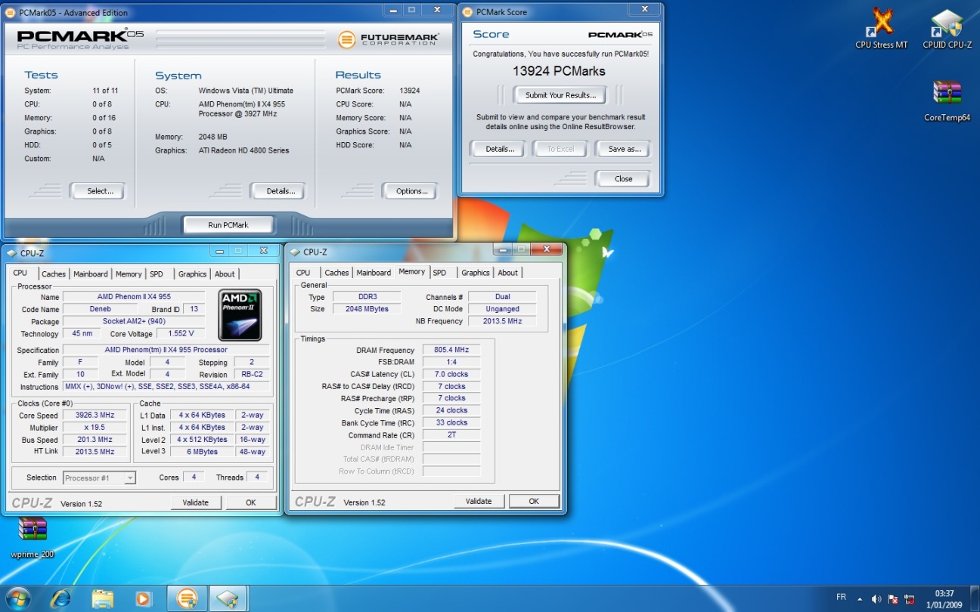Click the PCMark Score window title icon
Screen dimensions: 980x612
pos(467,12)
